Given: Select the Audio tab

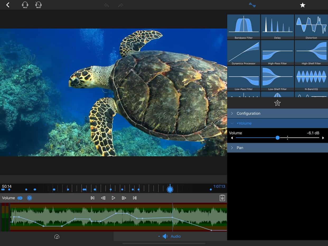Looking at the screenshot, I should point(170,236).
